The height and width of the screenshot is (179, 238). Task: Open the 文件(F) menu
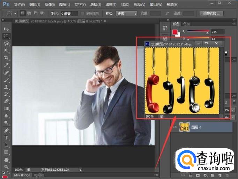pyautogui.click(x=20, y=5)
